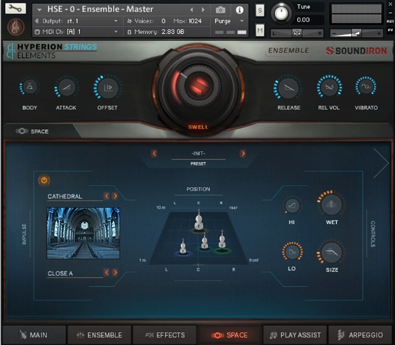Click the reverb SIZE knob
This screenshot has height=345, width=395.
click(x=331, y=252)
